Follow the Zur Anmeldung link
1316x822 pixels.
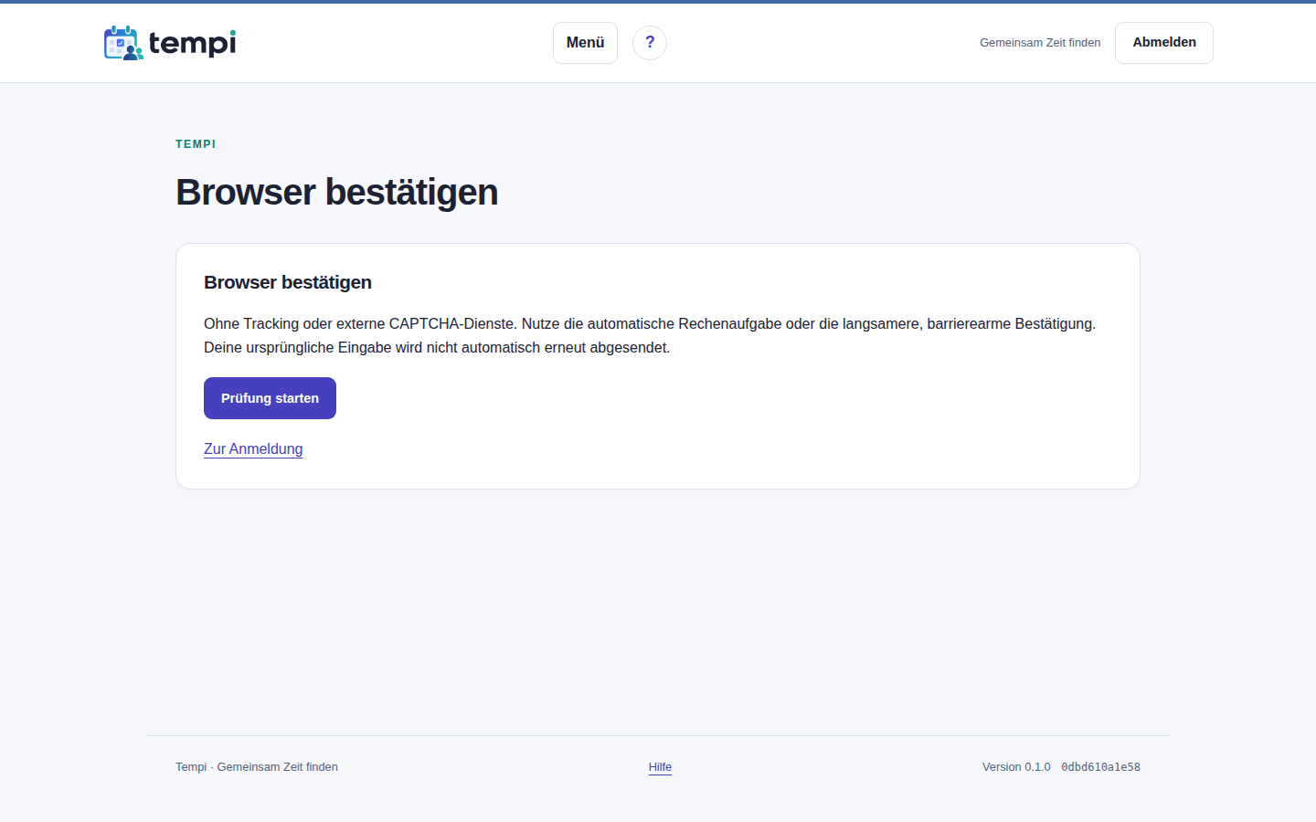(x=253, y=448)
